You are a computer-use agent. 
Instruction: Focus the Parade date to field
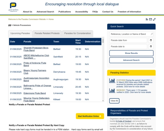click(128, 46)
